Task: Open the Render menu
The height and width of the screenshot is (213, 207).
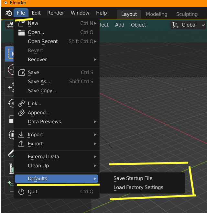Action: point(56,13)
